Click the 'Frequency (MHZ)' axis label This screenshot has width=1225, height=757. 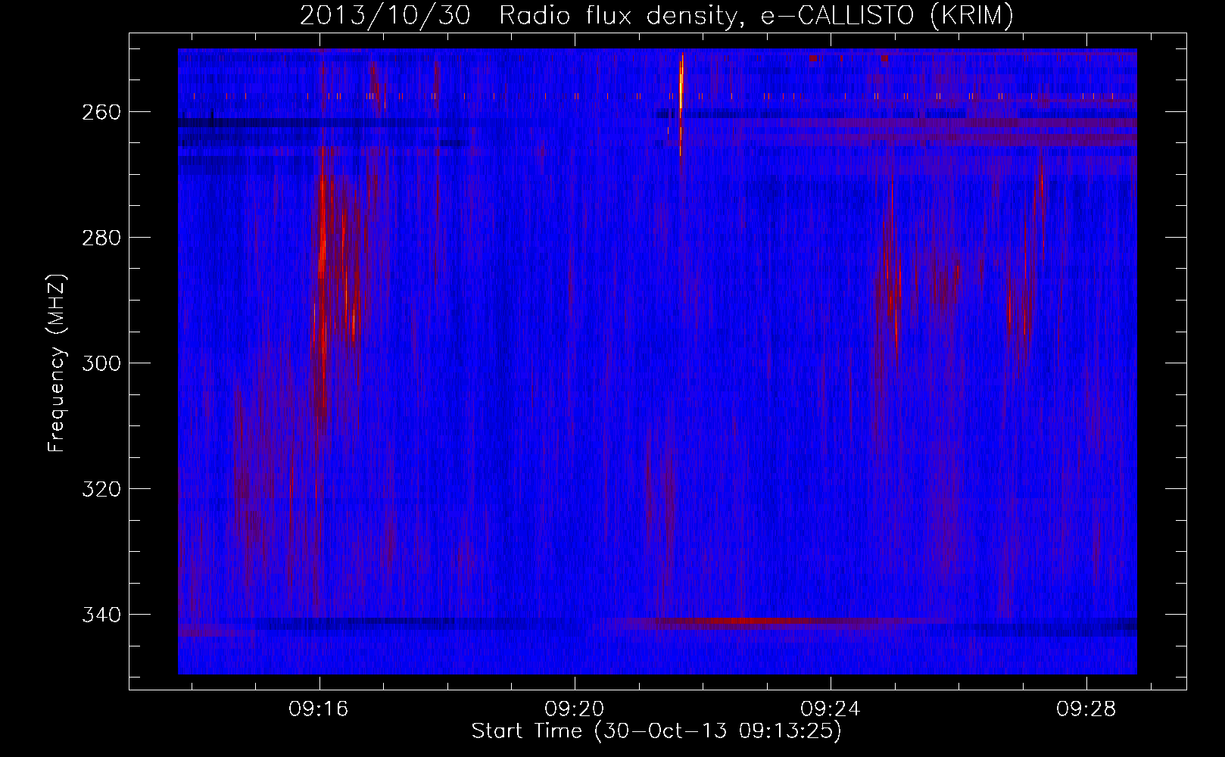(x=57, y=363)
